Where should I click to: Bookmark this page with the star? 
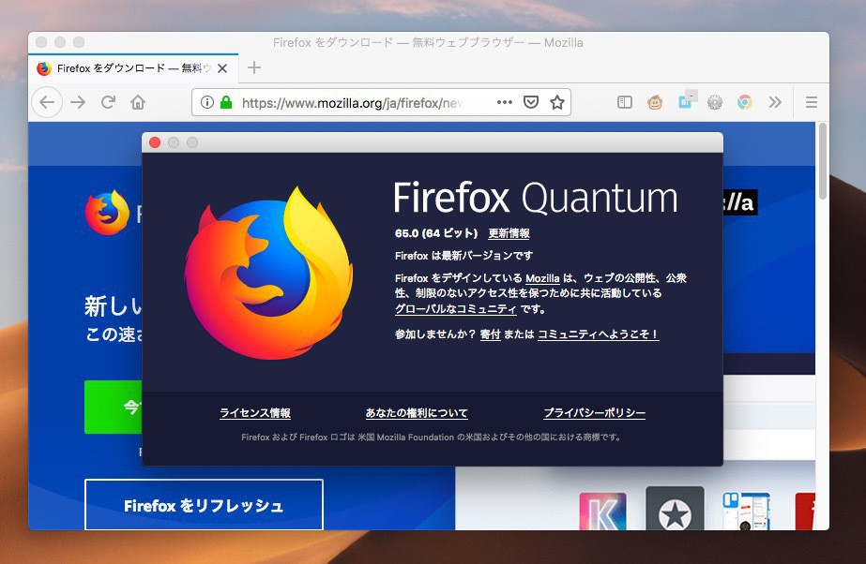click(557, 102)
